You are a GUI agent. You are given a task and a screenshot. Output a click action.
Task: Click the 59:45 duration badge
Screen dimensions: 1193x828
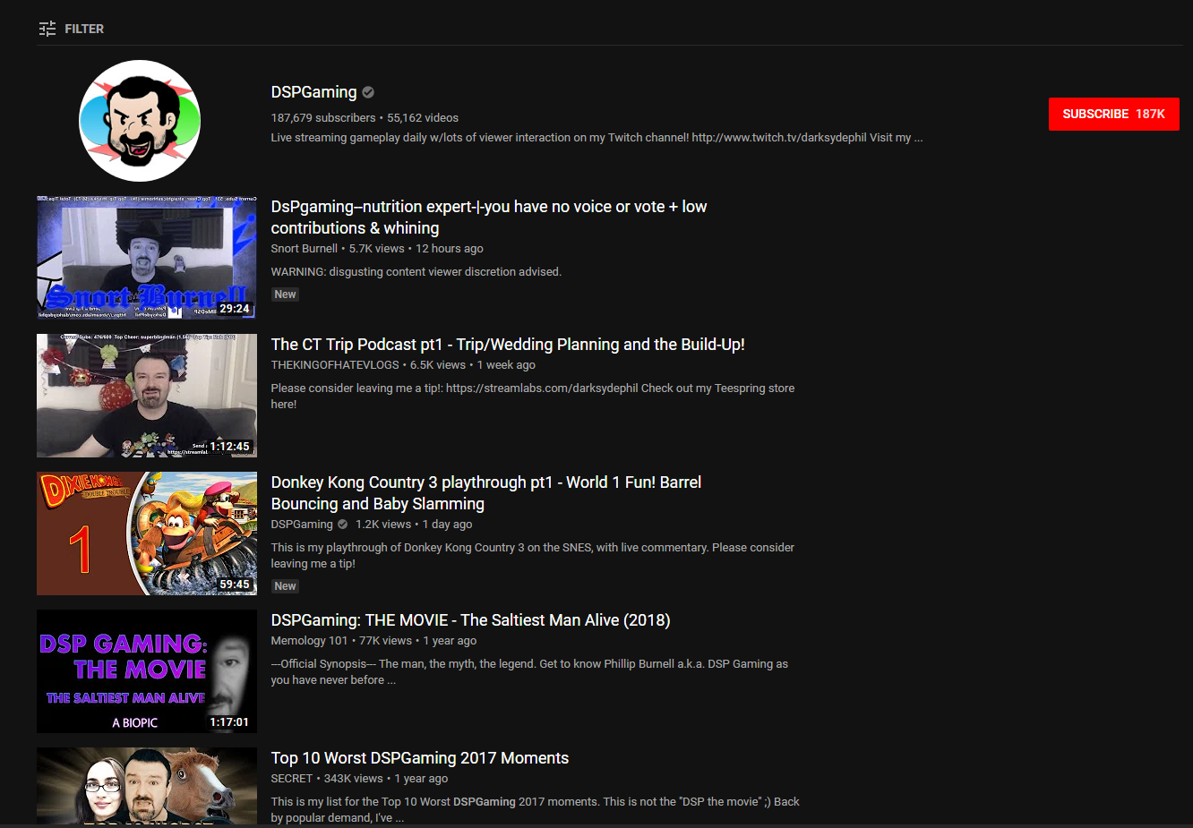click(x=235, y=585)
